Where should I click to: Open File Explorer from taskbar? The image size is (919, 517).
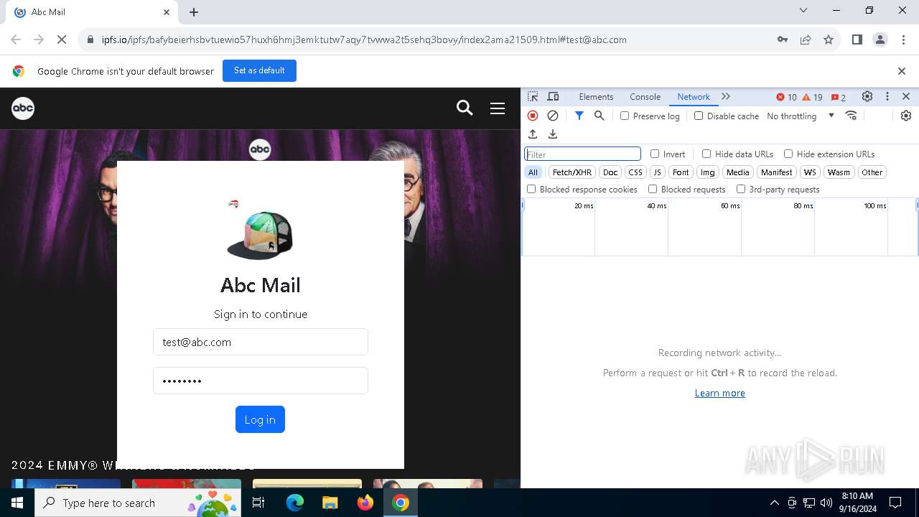pyautogui.click(x=330, y=503)
